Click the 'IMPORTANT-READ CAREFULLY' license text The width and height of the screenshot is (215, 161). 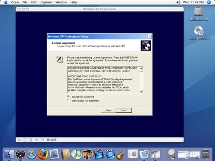(85, 77)
